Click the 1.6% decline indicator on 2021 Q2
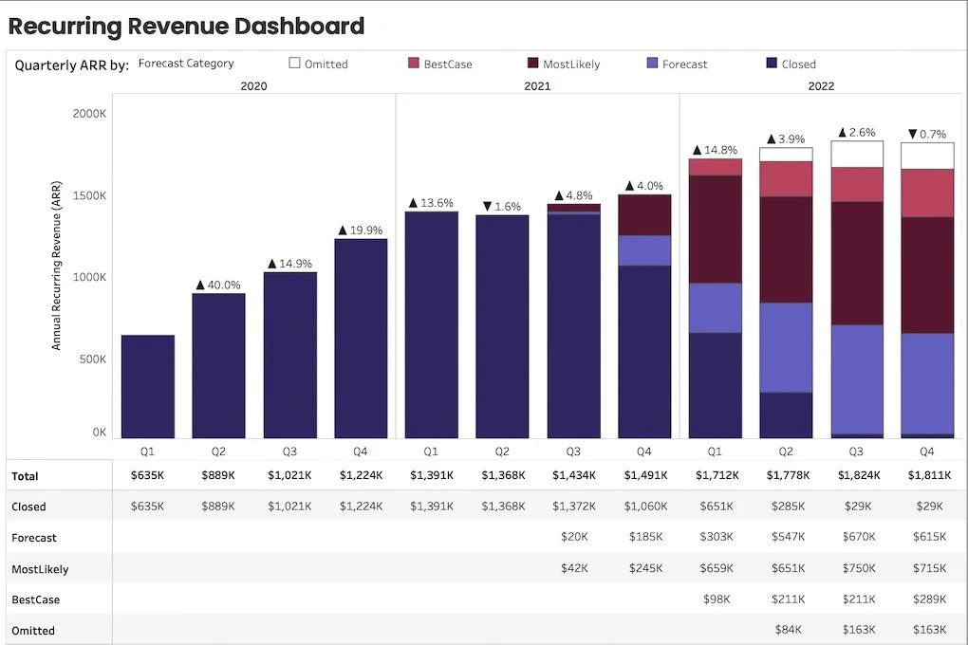968x645 pixels. (x=502, y=206)
